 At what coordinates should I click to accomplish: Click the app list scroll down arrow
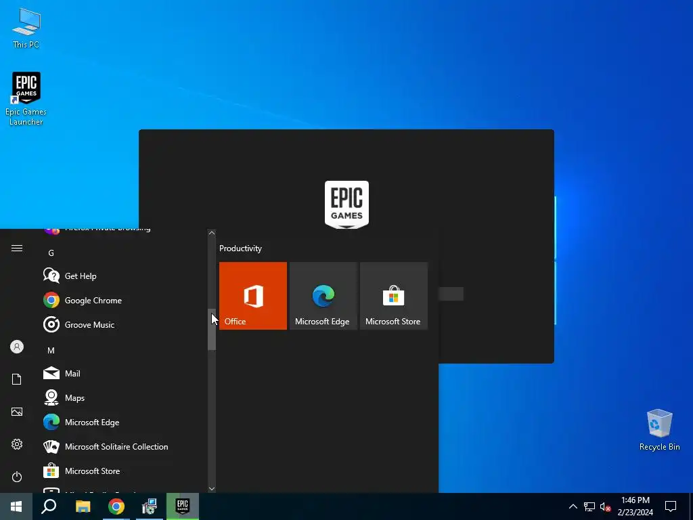212,489
